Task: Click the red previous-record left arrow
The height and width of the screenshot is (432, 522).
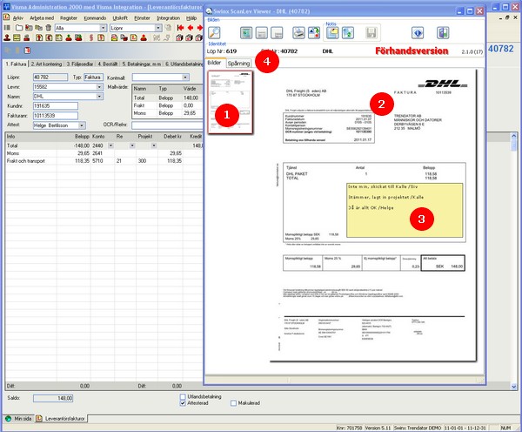Action: [191, 28]
